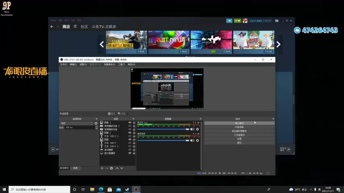Move source down with down arrow
Viewport: 344px width, 193px height.
[x=122, y=168]
